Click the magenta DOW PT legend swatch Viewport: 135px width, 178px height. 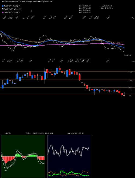(x=3, y=12)
